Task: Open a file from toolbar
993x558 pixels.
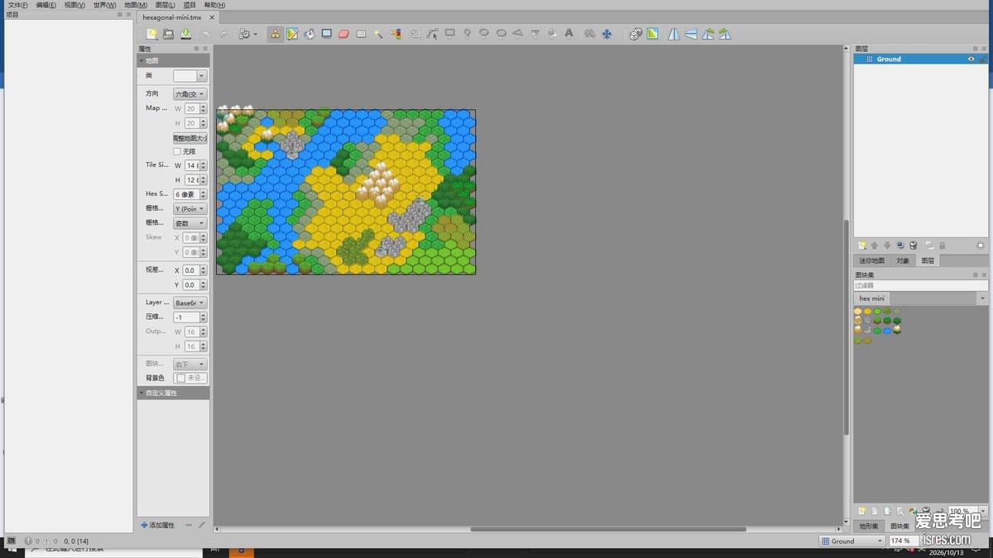Action: pos(168,34)
